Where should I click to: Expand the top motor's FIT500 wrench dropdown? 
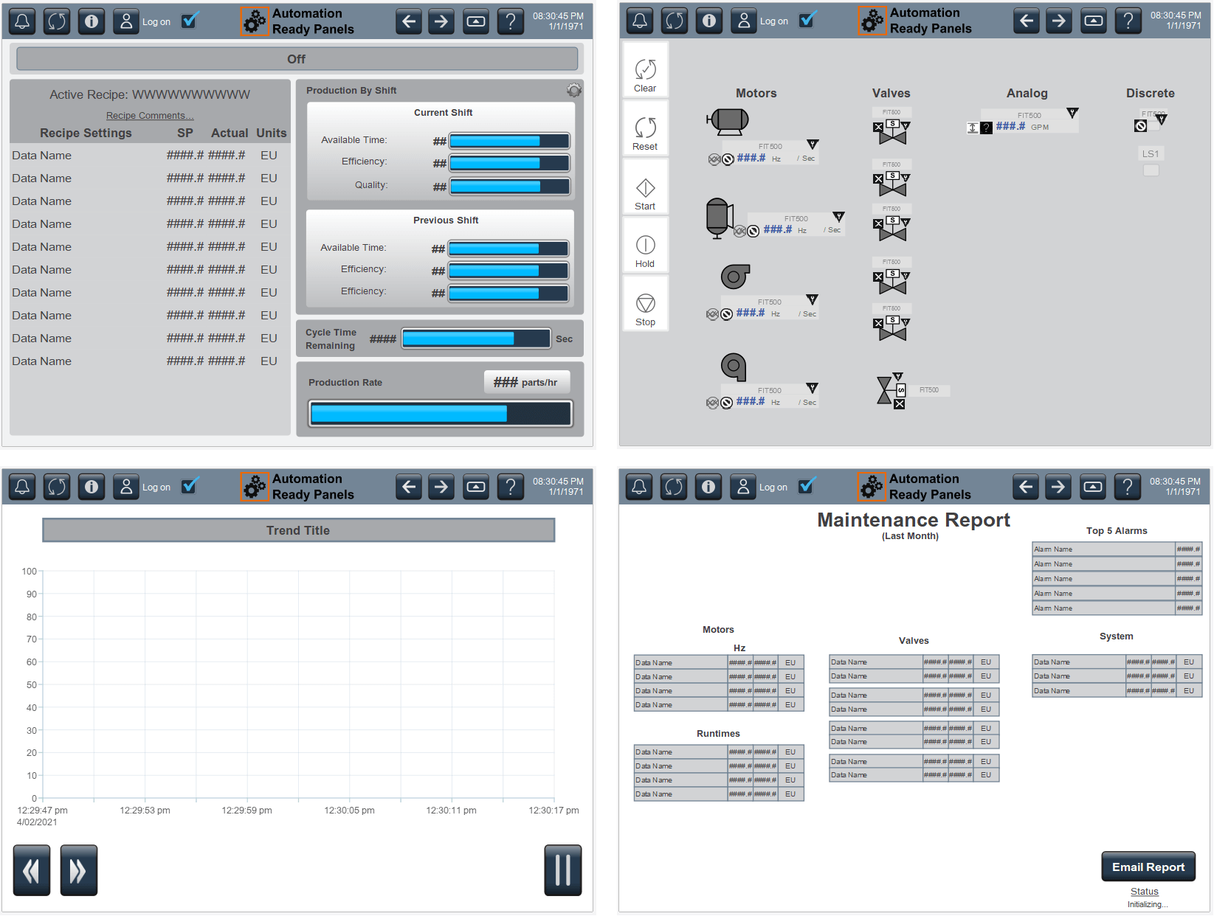tap(812, 145)
